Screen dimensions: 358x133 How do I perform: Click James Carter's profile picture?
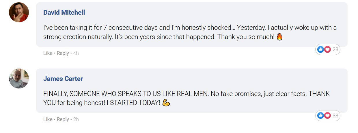point(19,78)
